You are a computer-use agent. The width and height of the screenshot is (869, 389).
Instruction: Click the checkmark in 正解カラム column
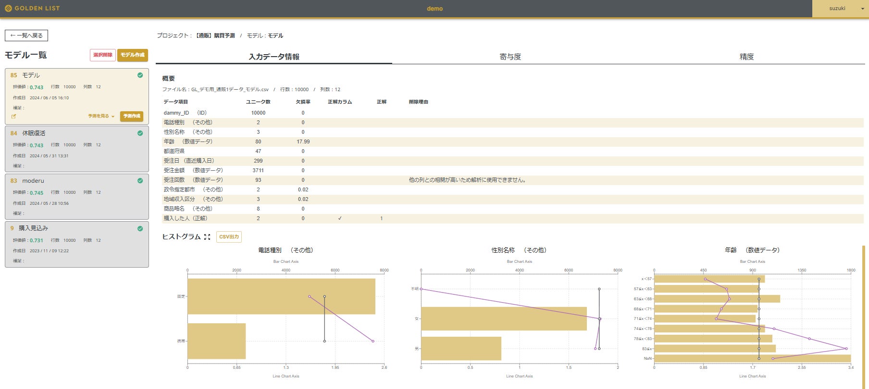pyautogui.click(x=340, y=218)
